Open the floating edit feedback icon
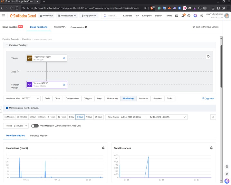 click(227, 174)
